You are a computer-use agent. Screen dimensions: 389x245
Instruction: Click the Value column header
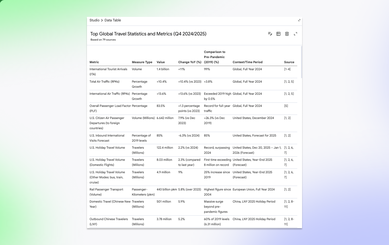pos(161,62)
